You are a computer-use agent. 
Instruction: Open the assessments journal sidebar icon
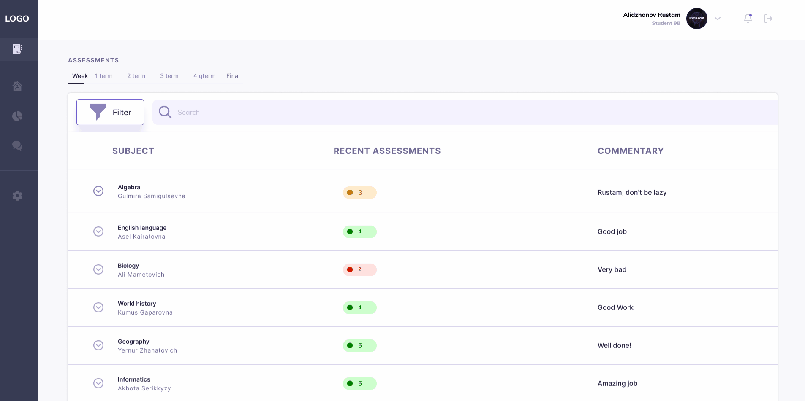click(17, 49)
